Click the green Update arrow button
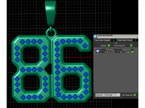The width and height of the screenshot is (145, 108). [109, 46]
